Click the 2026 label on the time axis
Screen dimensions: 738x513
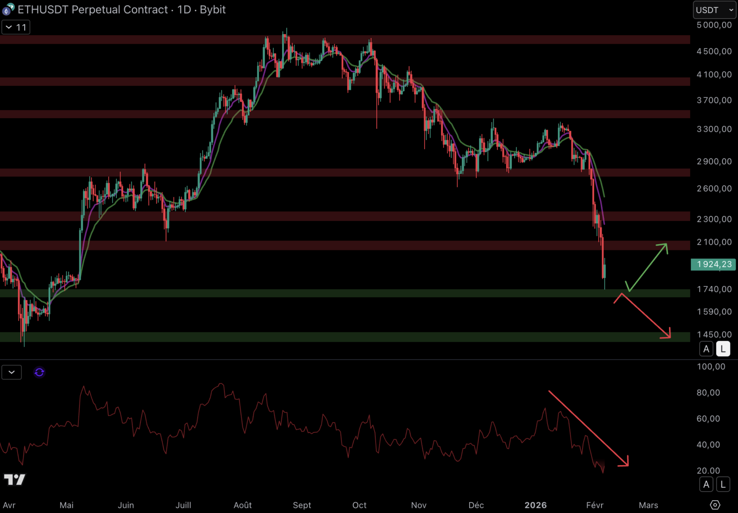click(535, 505)
